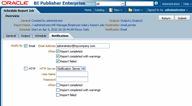Switch to the General tab
This screenshot has height=106, width=192.
[x=11, y=36]
